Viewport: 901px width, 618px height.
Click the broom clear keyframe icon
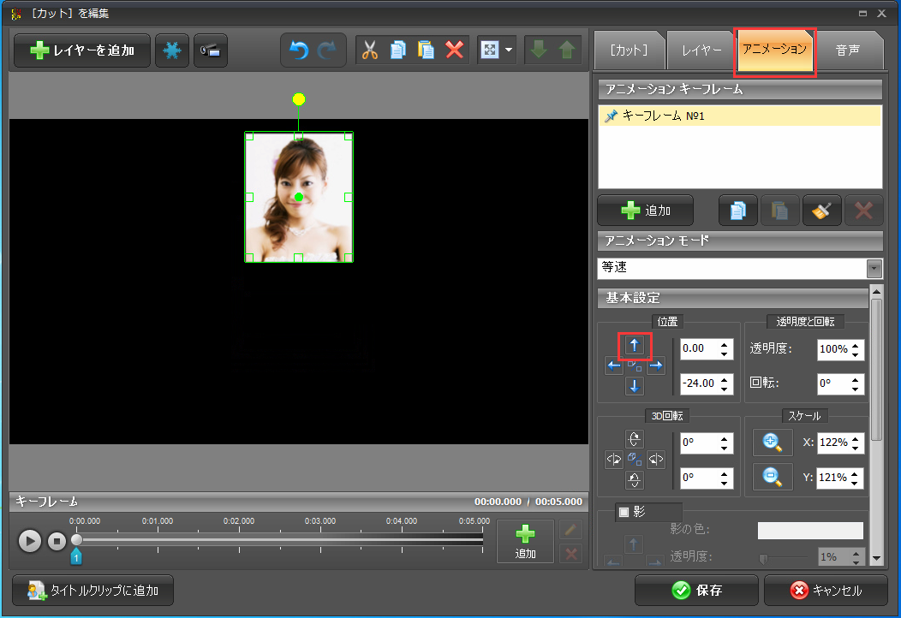point(821,211)
